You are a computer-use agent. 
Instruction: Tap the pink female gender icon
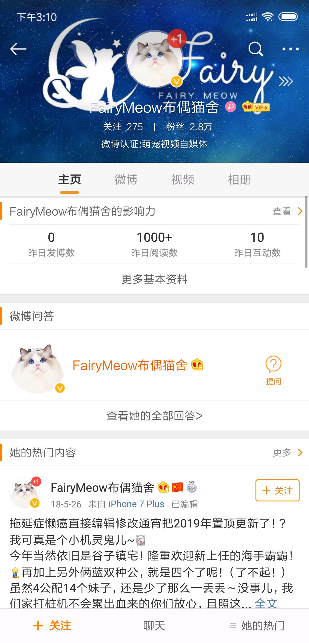[231, 107]
